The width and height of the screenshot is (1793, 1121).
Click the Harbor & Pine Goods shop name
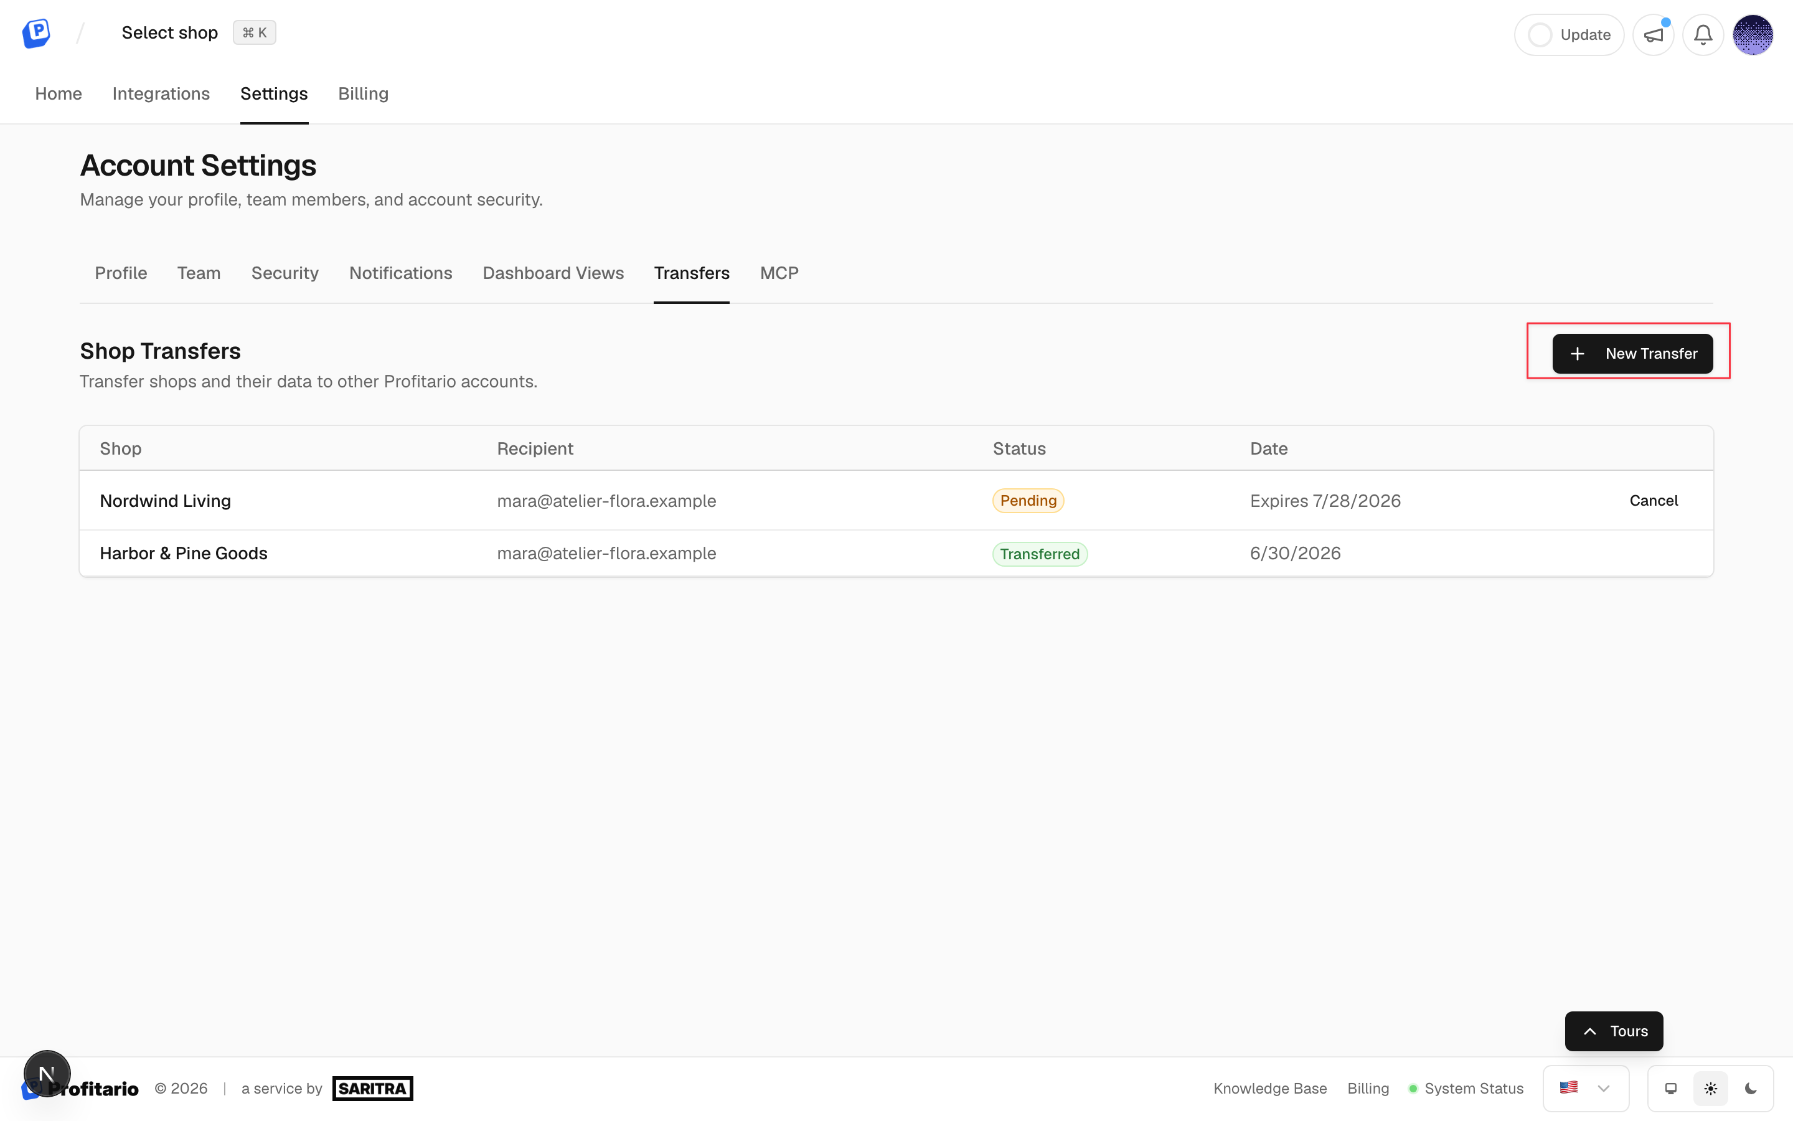pyautogui.click(x=184, y=553)
